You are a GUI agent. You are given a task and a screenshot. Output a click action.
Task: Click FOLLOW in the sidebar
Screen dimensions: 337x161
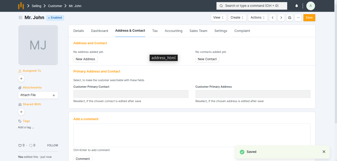click(x=53, y=145)
